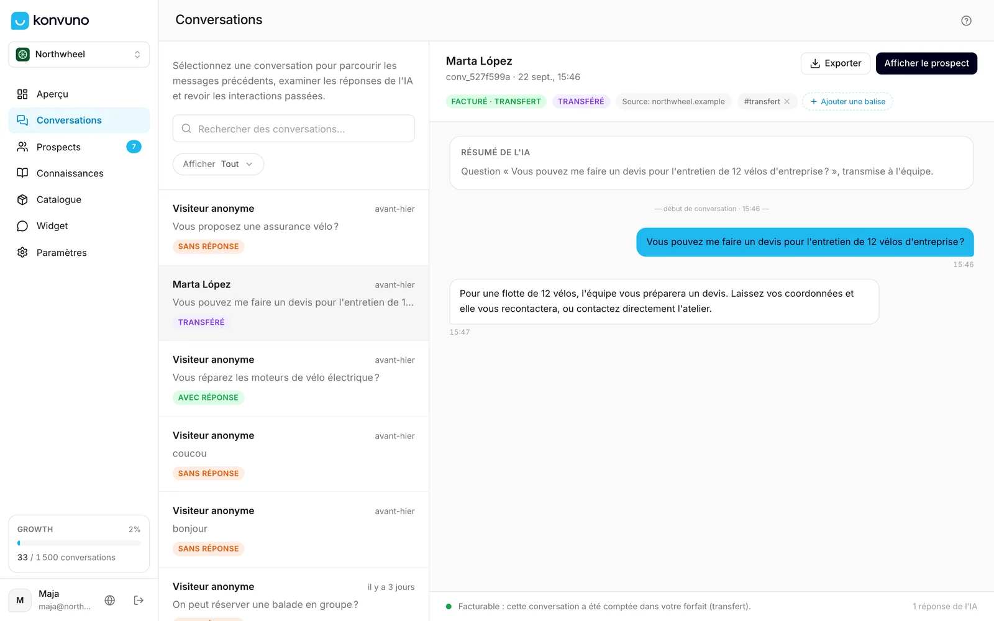The width and height of the screenshot is (994, 621).
Task: Click the globe language icon
Action: point(110,600)
